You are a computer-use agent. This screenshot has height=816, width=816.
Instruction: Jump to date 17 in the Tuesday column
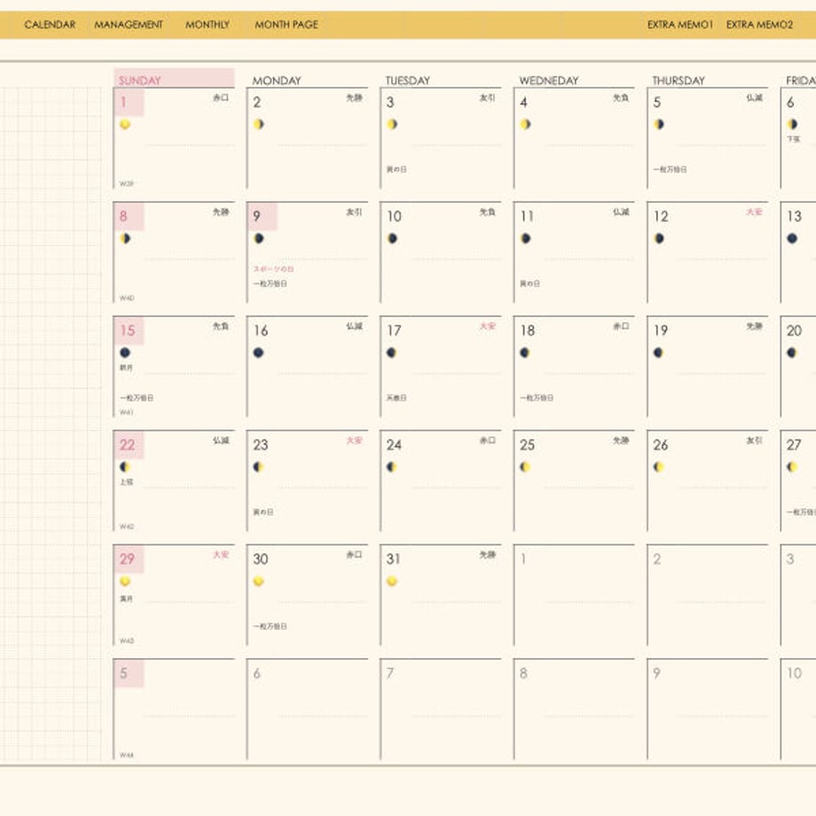pos(394,331)
